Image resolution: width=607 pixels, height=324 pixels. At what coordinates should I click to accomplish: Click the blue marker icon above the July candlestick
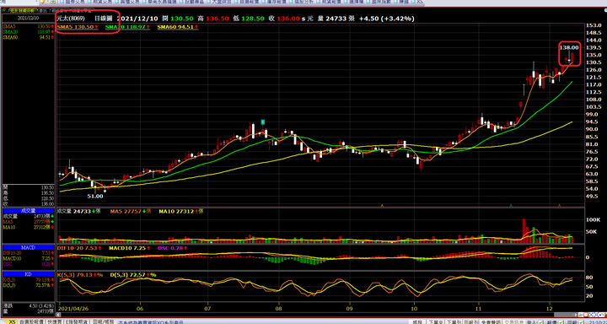(263, 122)
